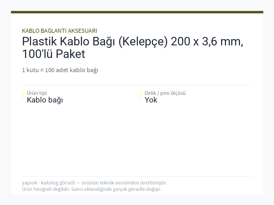
Task: Click the '200 x 3,6 mm' dimension text
Action: 207,42
